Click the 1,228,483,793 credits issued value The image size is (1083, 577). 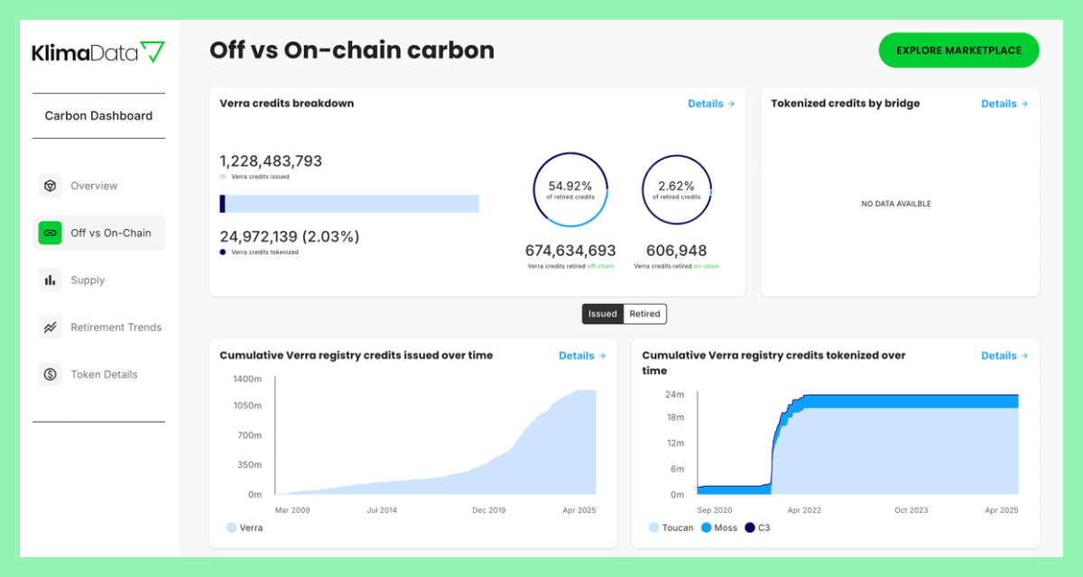tap(271, 161)
